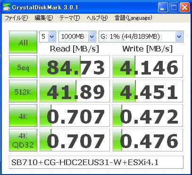Select the 4K QD32 read result 0.707

75,140
